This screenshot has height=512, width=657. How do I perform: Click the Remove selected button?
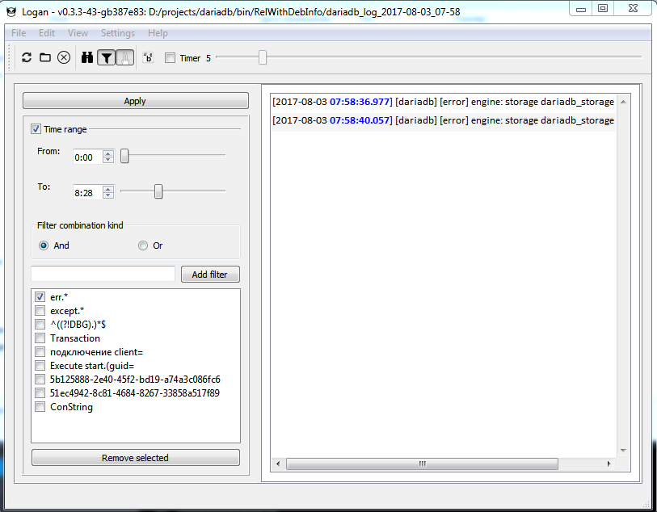coord(135,458)
